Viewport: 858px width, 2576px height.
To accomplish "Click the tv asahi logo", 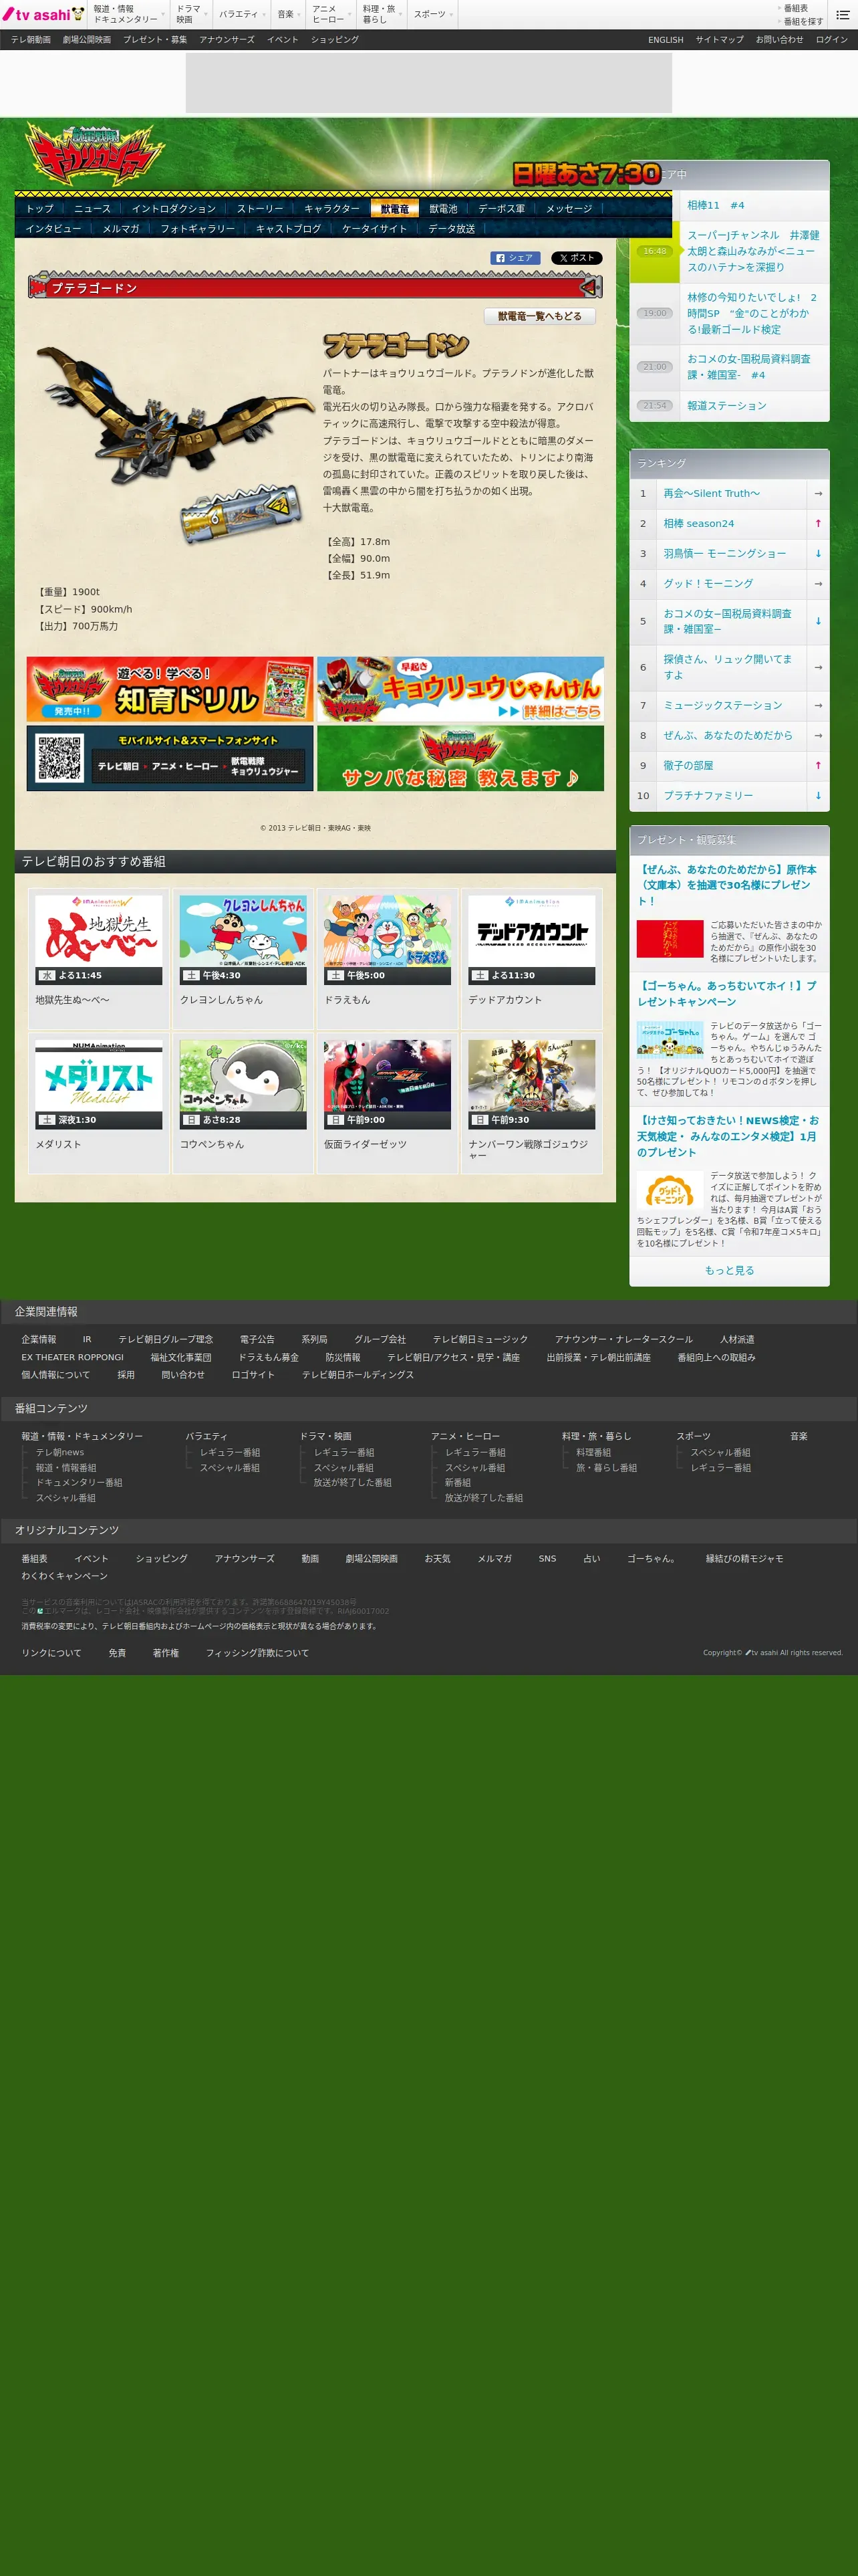I will (x=43, y=14).
